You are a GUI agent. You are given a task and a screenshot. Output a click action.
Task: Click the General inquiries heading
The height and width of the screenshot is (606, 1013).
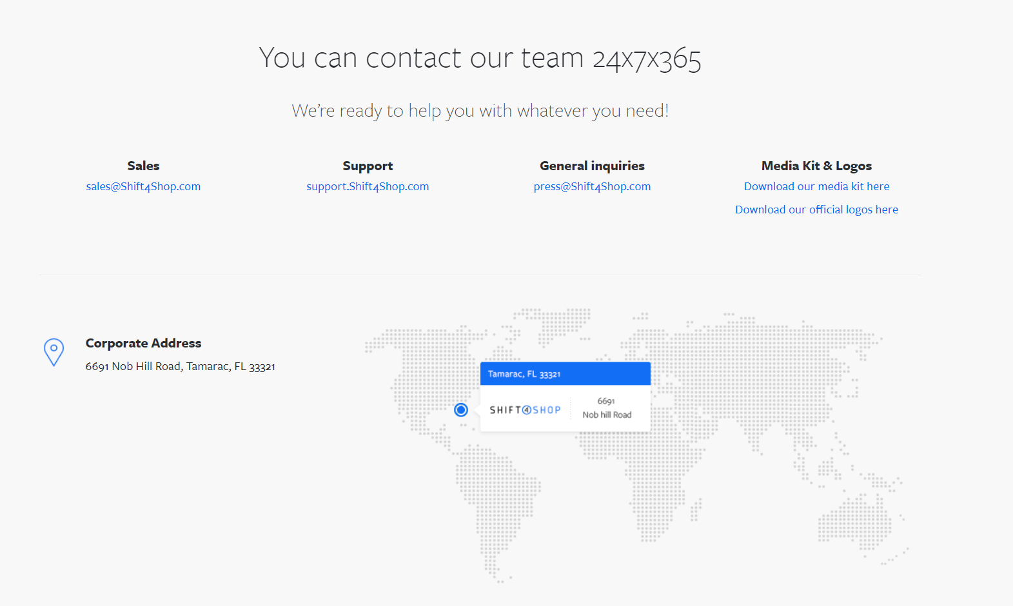592,166
